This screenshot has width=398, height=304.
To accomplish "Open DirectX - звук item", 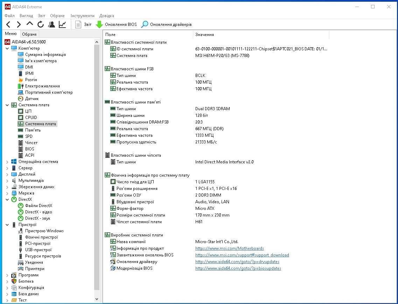I will pyautogui.click(x=34, y=218).
